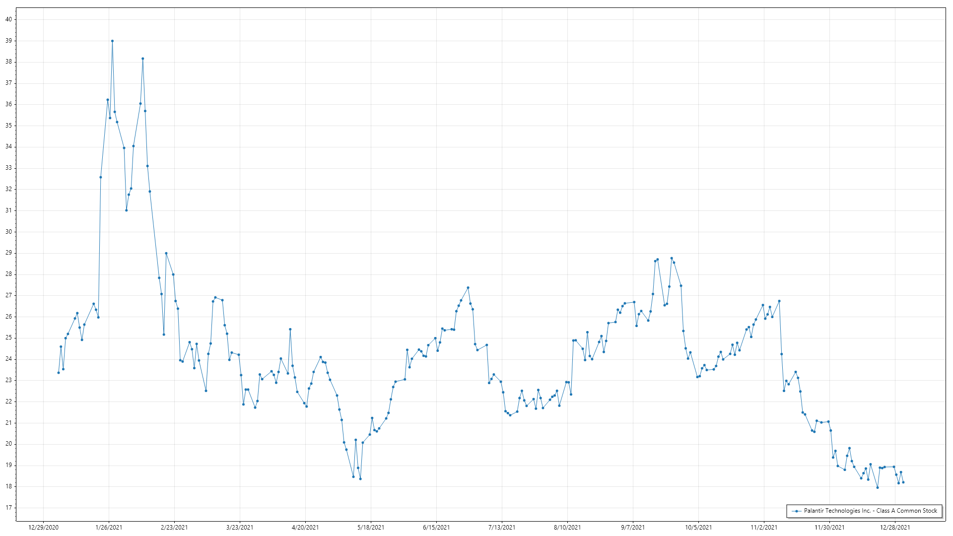Click the legend's blue line marker icon
The width and height of the screenshot is (953, 536).
click(797, 511)
